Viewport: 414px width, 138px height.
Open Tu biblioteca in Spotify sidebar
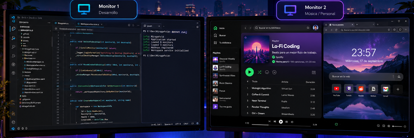[215, 43]
